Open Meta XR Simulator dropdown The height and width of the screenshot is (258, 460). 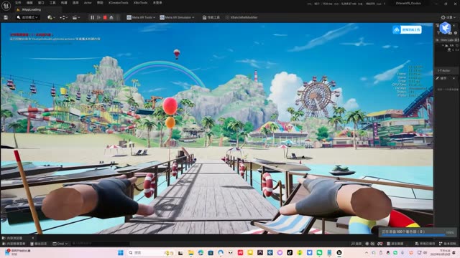pyautogui.click(x=177, y=17)
